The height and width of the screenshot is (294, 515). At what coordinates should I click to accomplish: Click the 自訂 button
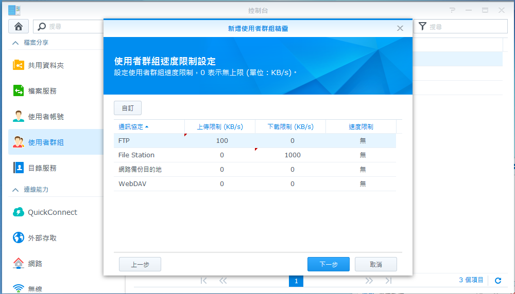(x=128, y=108)
